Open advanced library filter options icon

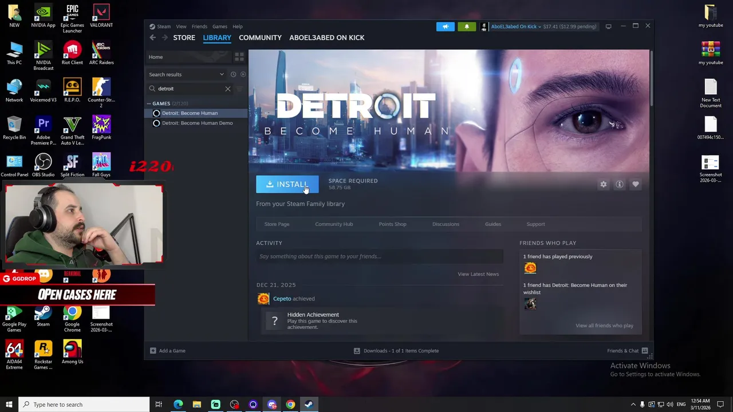pos(239,89)
